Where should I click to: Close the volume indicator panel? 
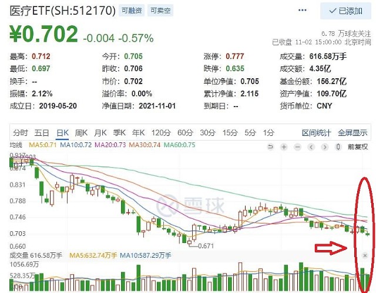tap(365, 255)
